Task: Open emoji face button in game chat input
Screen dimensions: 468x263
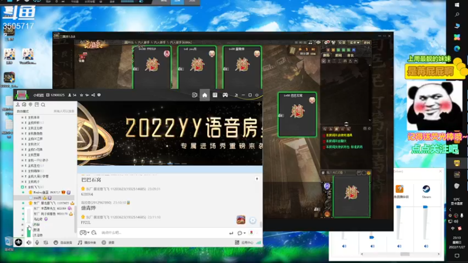Action: coord(369,172)
